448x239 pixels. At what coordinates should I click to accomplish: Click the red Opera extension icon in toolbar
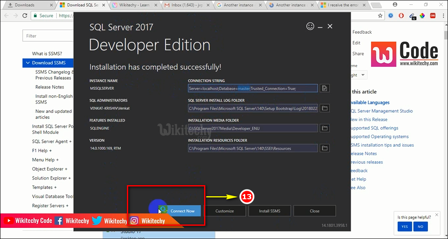click(401, 16)
